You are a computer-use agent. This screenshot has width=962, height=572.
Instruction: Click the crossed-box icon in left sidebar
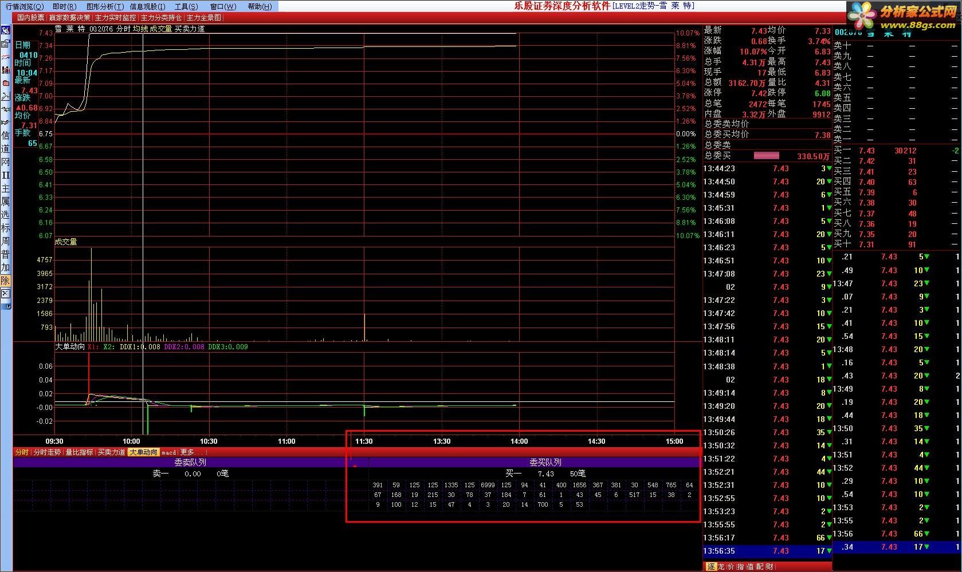click(5, 294)
